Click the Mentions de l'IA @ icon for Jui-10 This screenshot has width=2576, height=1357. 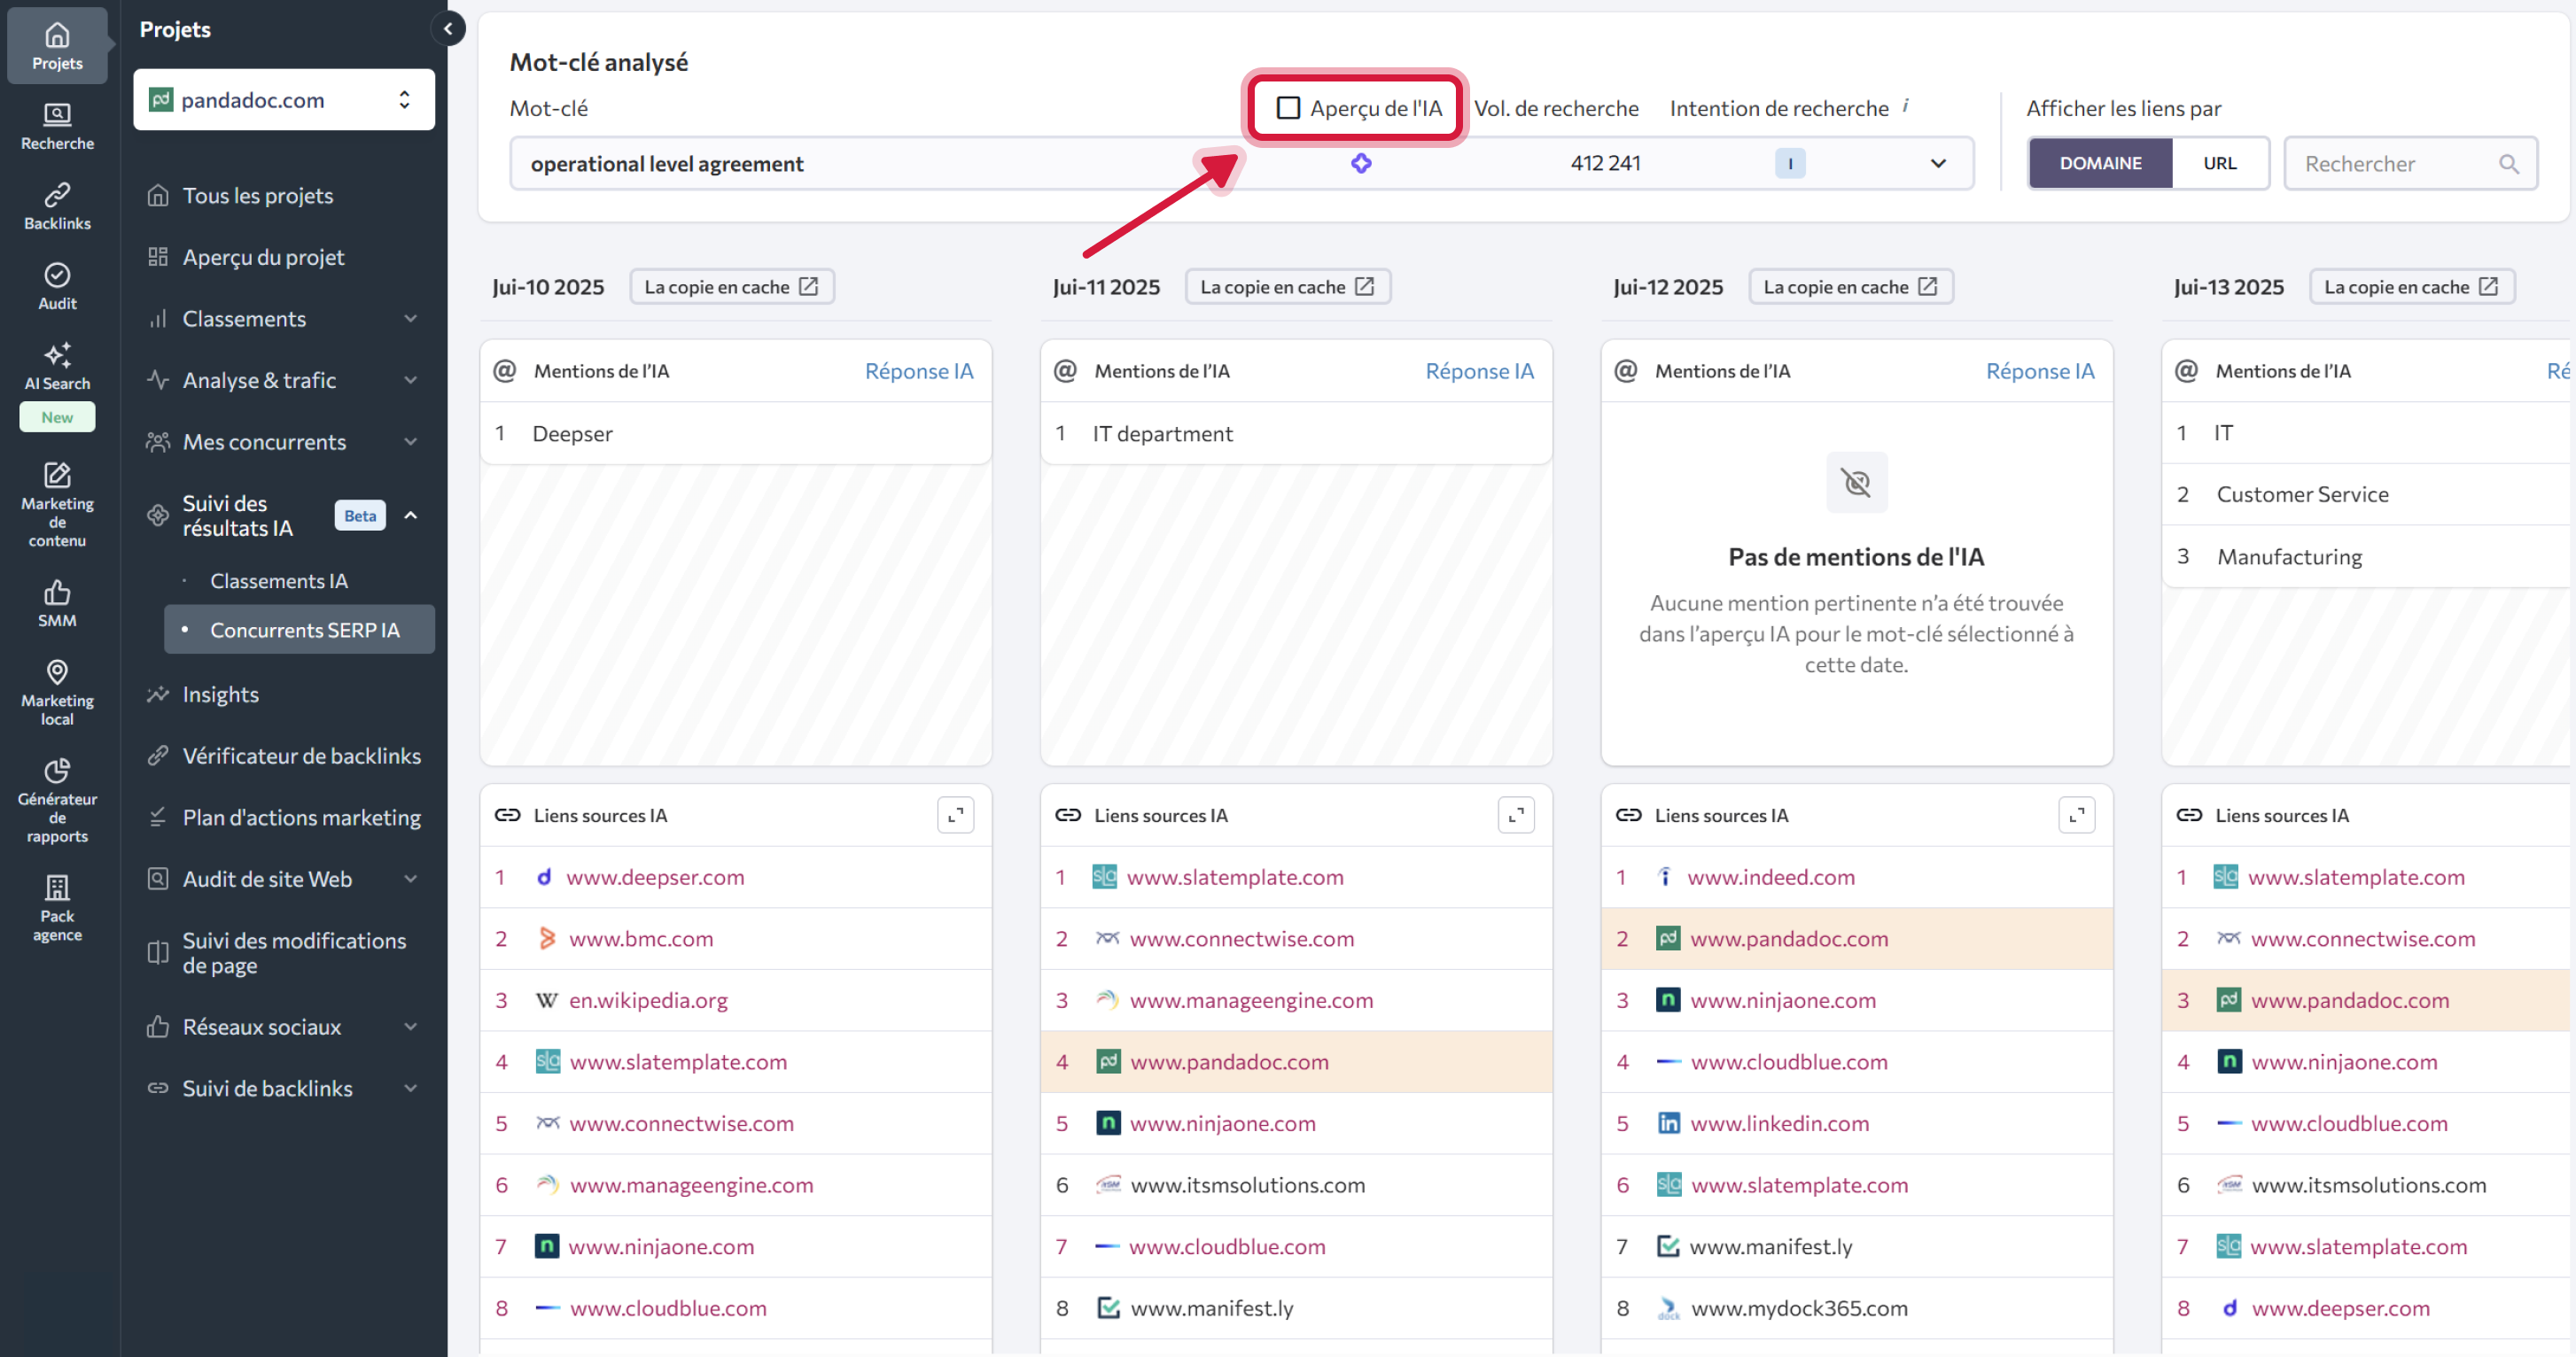(505, 371)
